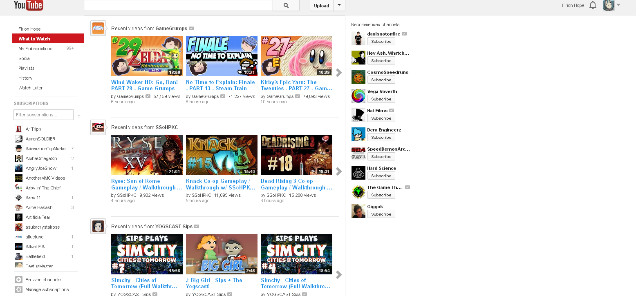Open the GameGrumps channel name heading

pos(171,29)
